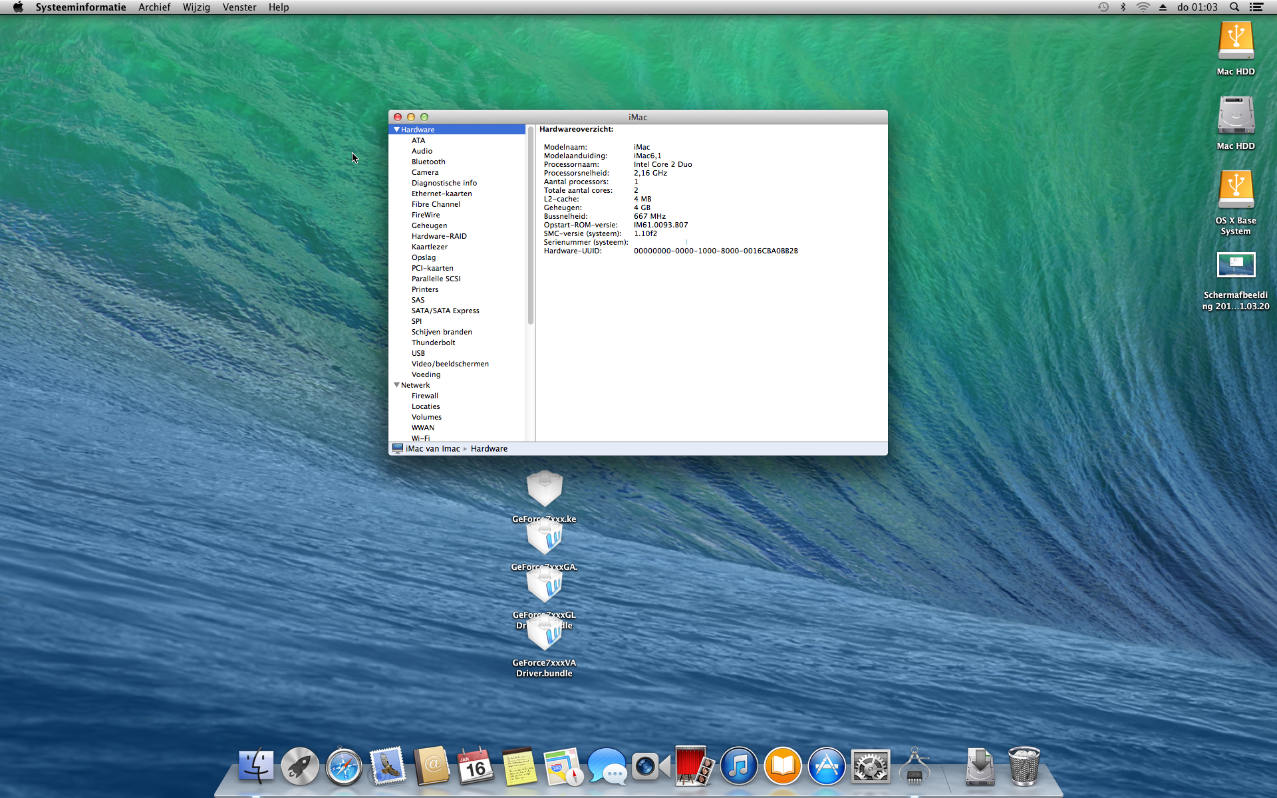
Task: Open Calendar icon showing 16
Action: click(476, 767)
